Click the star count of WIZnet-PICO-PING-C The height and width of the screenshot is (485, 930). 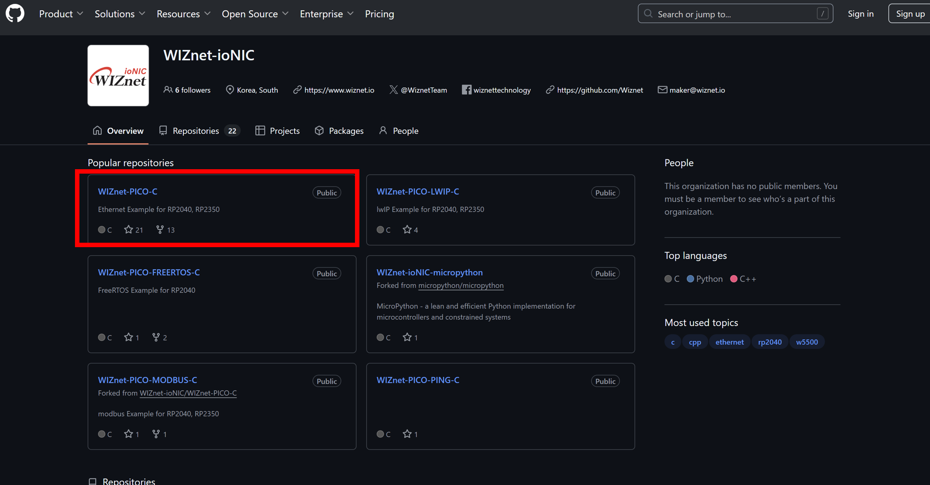[410, 434]
